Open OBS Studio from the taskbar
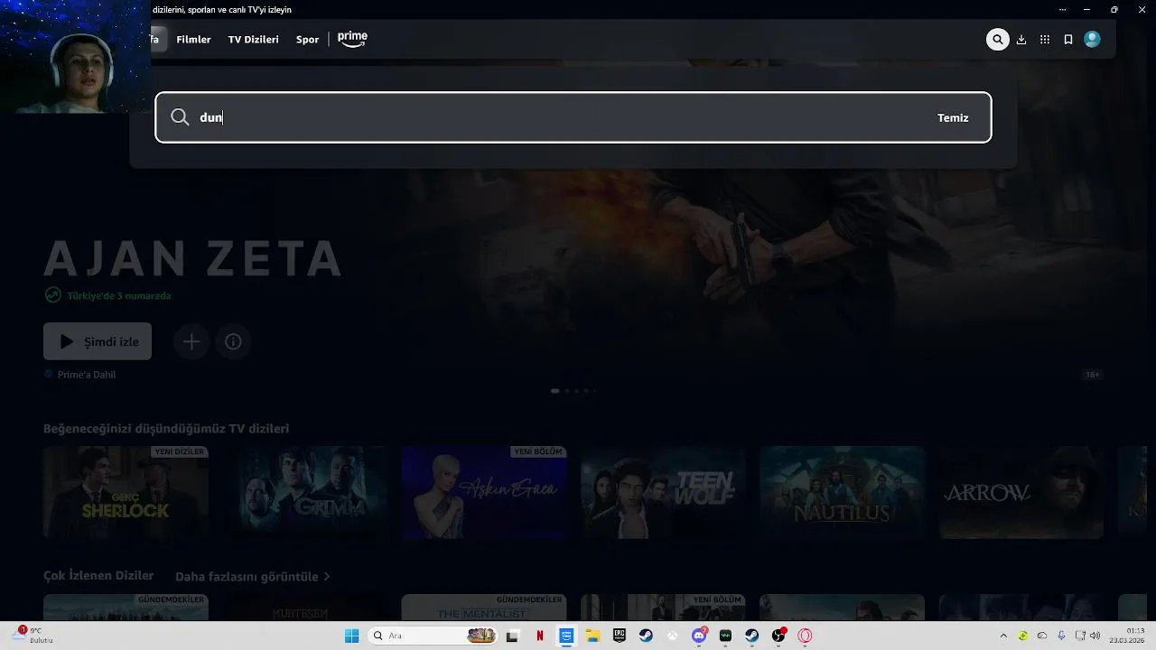 (x=778, y=636)
